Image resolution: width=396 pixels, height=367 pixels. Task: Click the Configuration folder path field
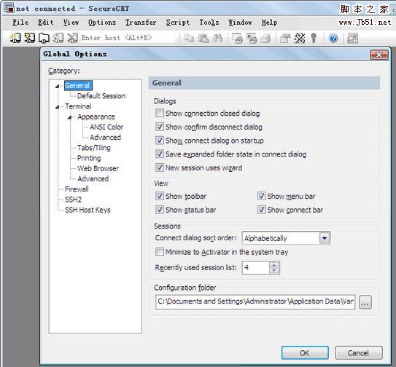(x=255, y=302)
